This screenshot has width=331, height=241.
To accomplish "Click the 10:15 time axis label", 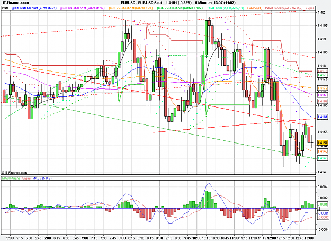I will 206,238.
